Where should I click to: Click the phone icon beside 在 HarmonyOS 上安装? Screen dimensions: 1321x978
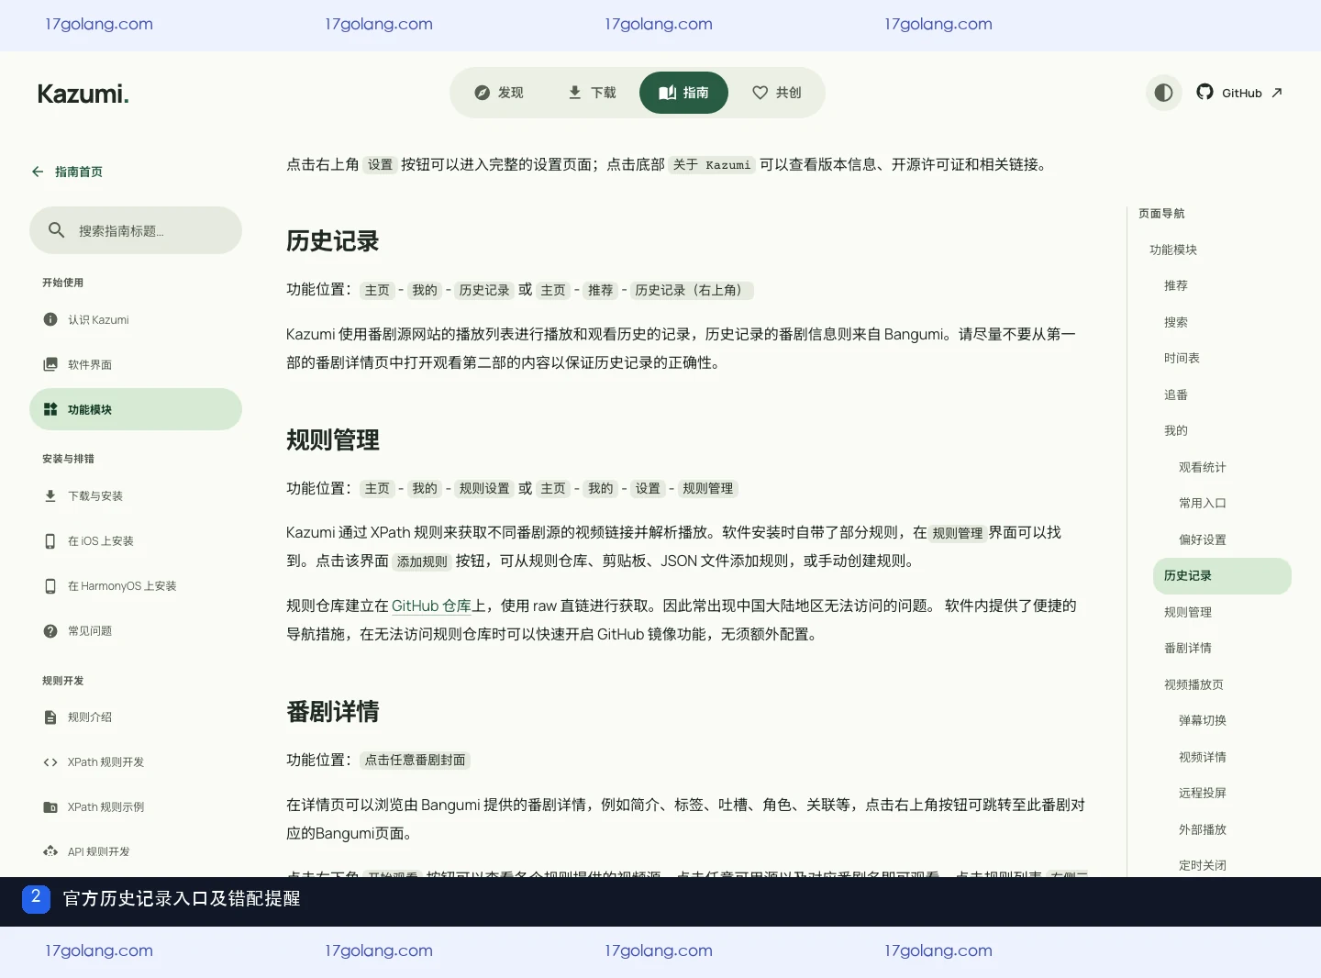pyautogui.click(x=50, y=586)
